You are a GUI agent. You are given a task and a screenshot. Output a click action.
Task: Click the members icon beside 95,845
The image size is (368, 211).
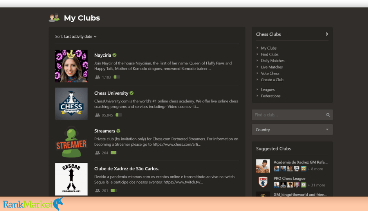point(97,115)
